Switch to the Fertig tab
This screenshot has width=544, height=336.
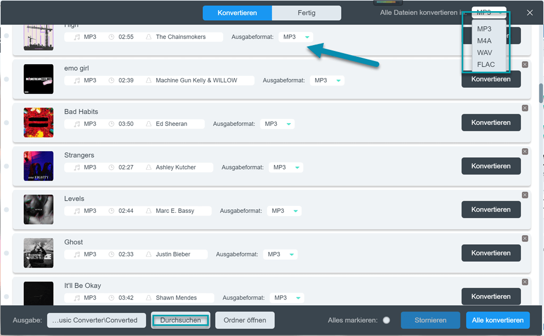point(306,13)
